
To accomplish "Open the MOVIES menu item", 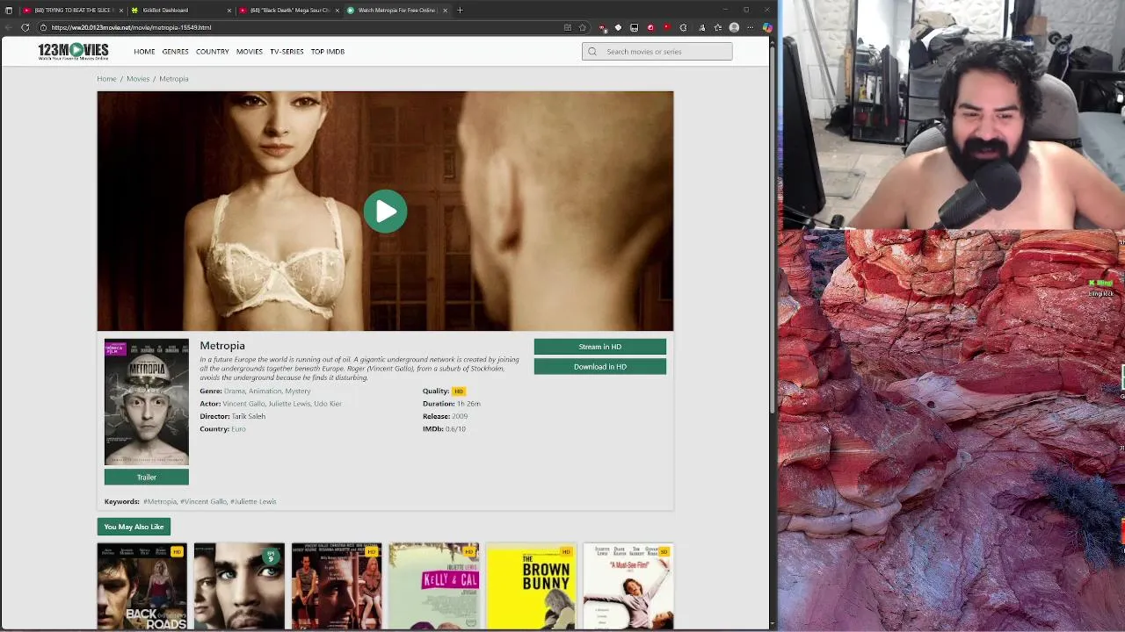I will [x=250, y=52].
